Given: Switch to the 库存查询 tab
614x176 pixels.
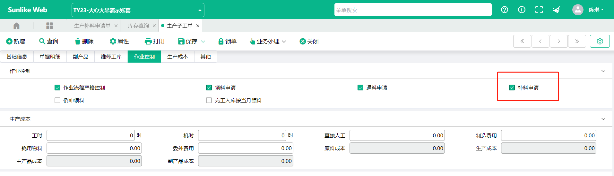Looking at the screenshot, I should [x=138, y=26].
